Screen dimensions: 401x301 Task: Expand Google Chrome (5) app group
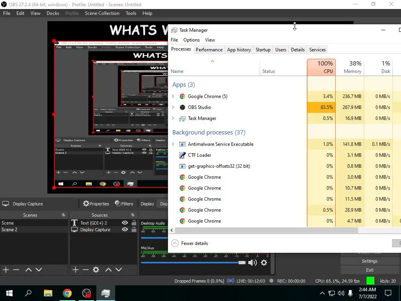173,96
